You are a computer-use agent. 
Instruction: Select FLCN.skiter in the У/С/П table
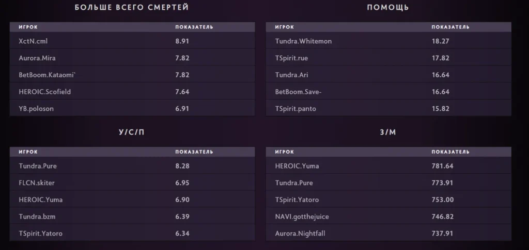tap(37, 183)
